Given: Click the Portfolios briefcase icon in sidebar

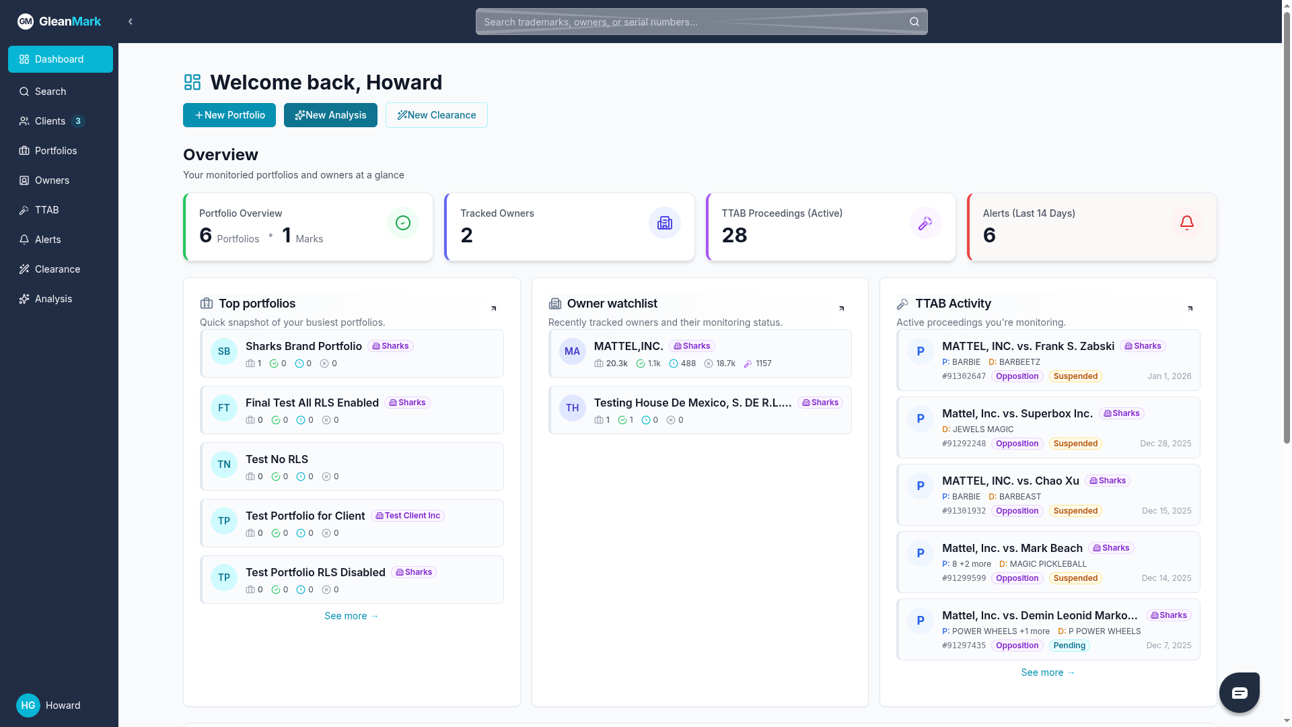Looking at the screenshot, I should tap(24, 151).
